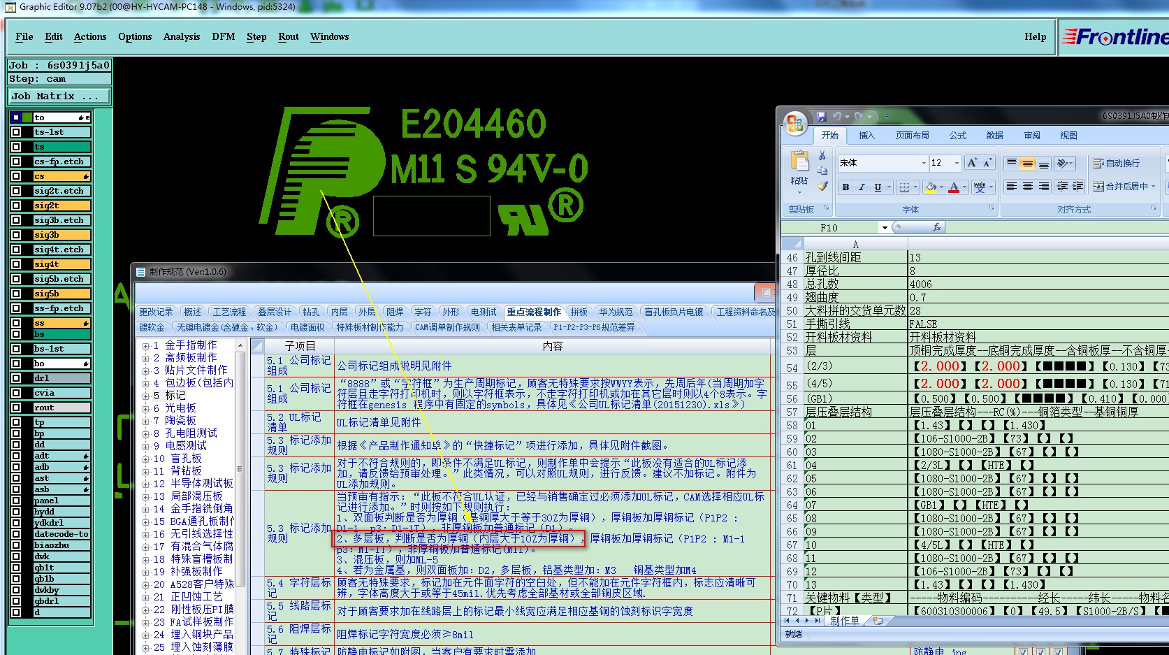The height and width of the screenshot is (655, 1169).
Task: Open the DFM menu
Action: (224, 37)
